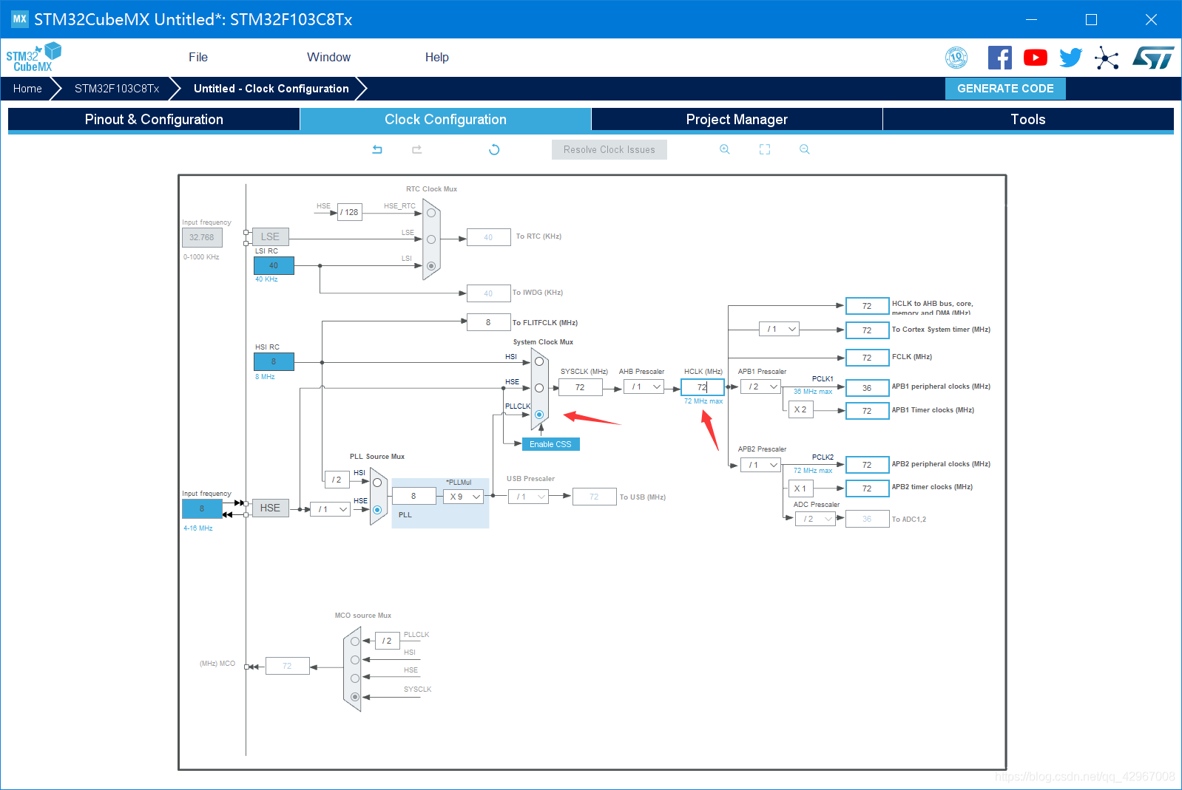Expand the APB1 Prescaler dropdown
Viewport: 1182px width, 790px height.
(761, 387)
